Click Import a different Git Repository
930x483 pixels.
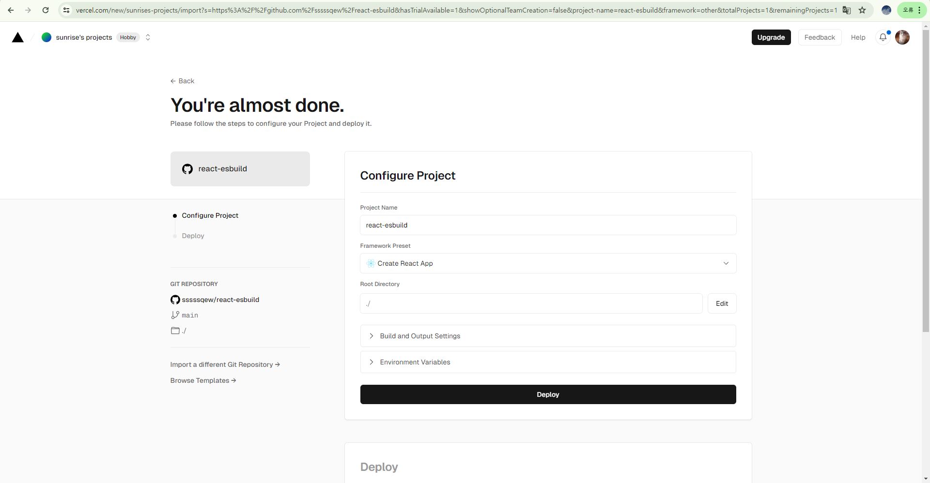[225, 364]
